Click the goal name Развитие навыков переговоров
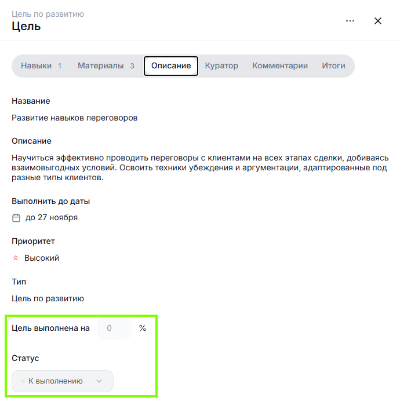The image size is (400, 405). click(75, 118)
